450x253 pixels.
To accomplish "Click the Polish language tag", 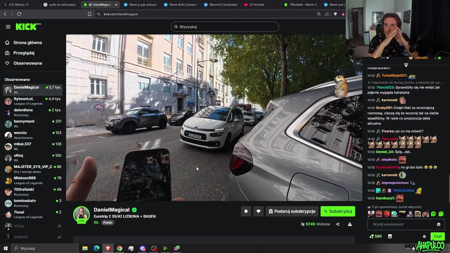I will click(108, 222).
